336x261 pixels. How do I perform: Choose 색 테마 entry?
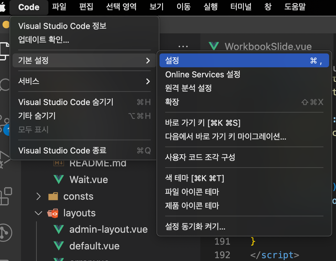tap(244, 178)
